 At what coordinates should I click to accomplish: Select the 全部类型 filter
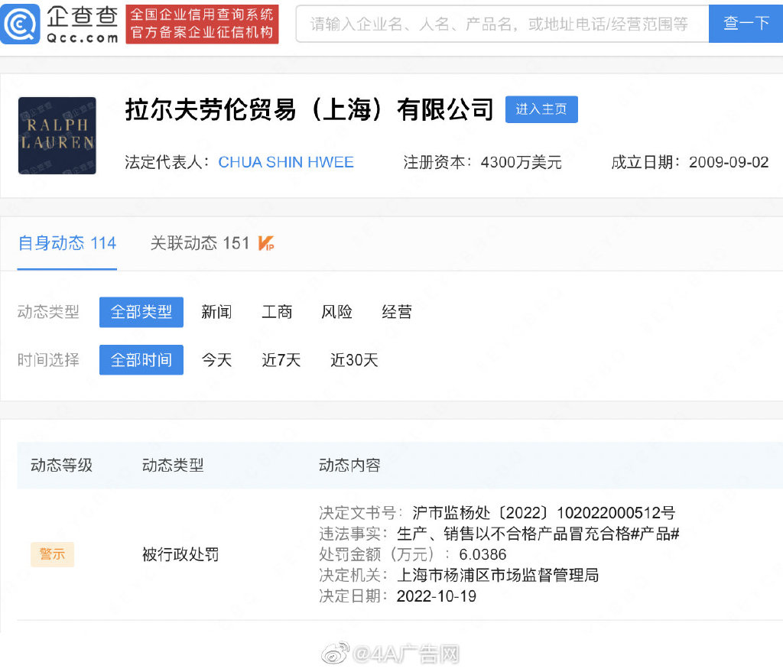[x=141, y=312]
